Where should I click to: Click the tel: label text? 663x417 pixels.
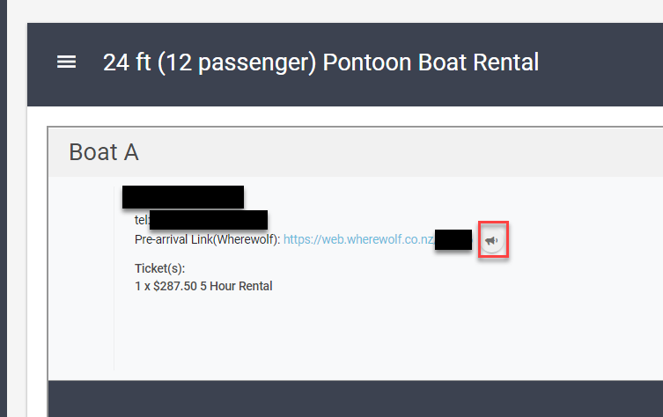pos(141,220)
